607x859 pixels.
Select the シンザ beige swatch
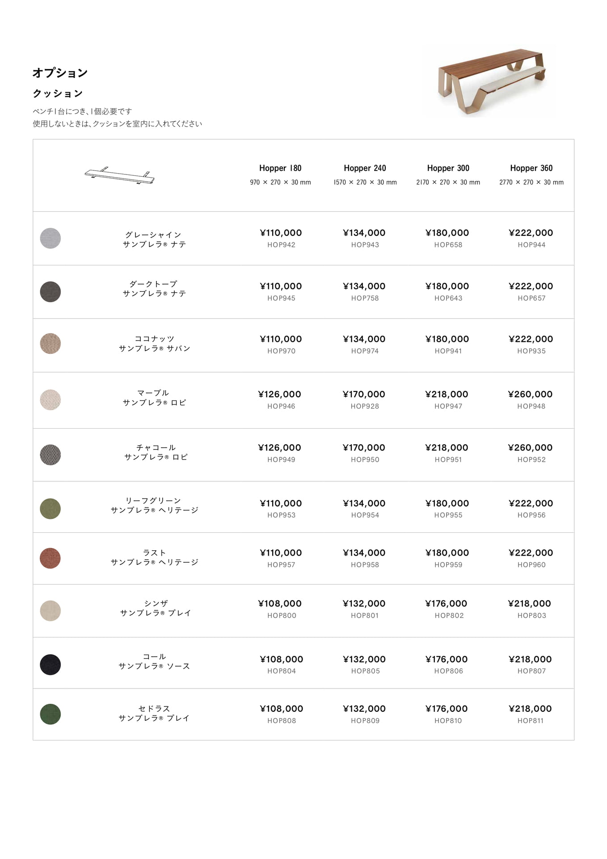[51, 611]
